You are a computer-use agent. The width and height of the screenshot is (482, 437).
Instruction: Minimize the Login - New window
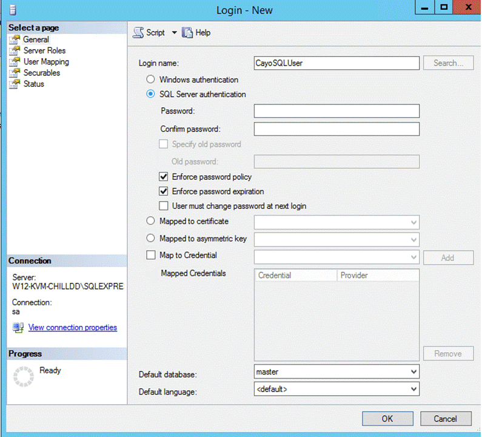point(424,7)
